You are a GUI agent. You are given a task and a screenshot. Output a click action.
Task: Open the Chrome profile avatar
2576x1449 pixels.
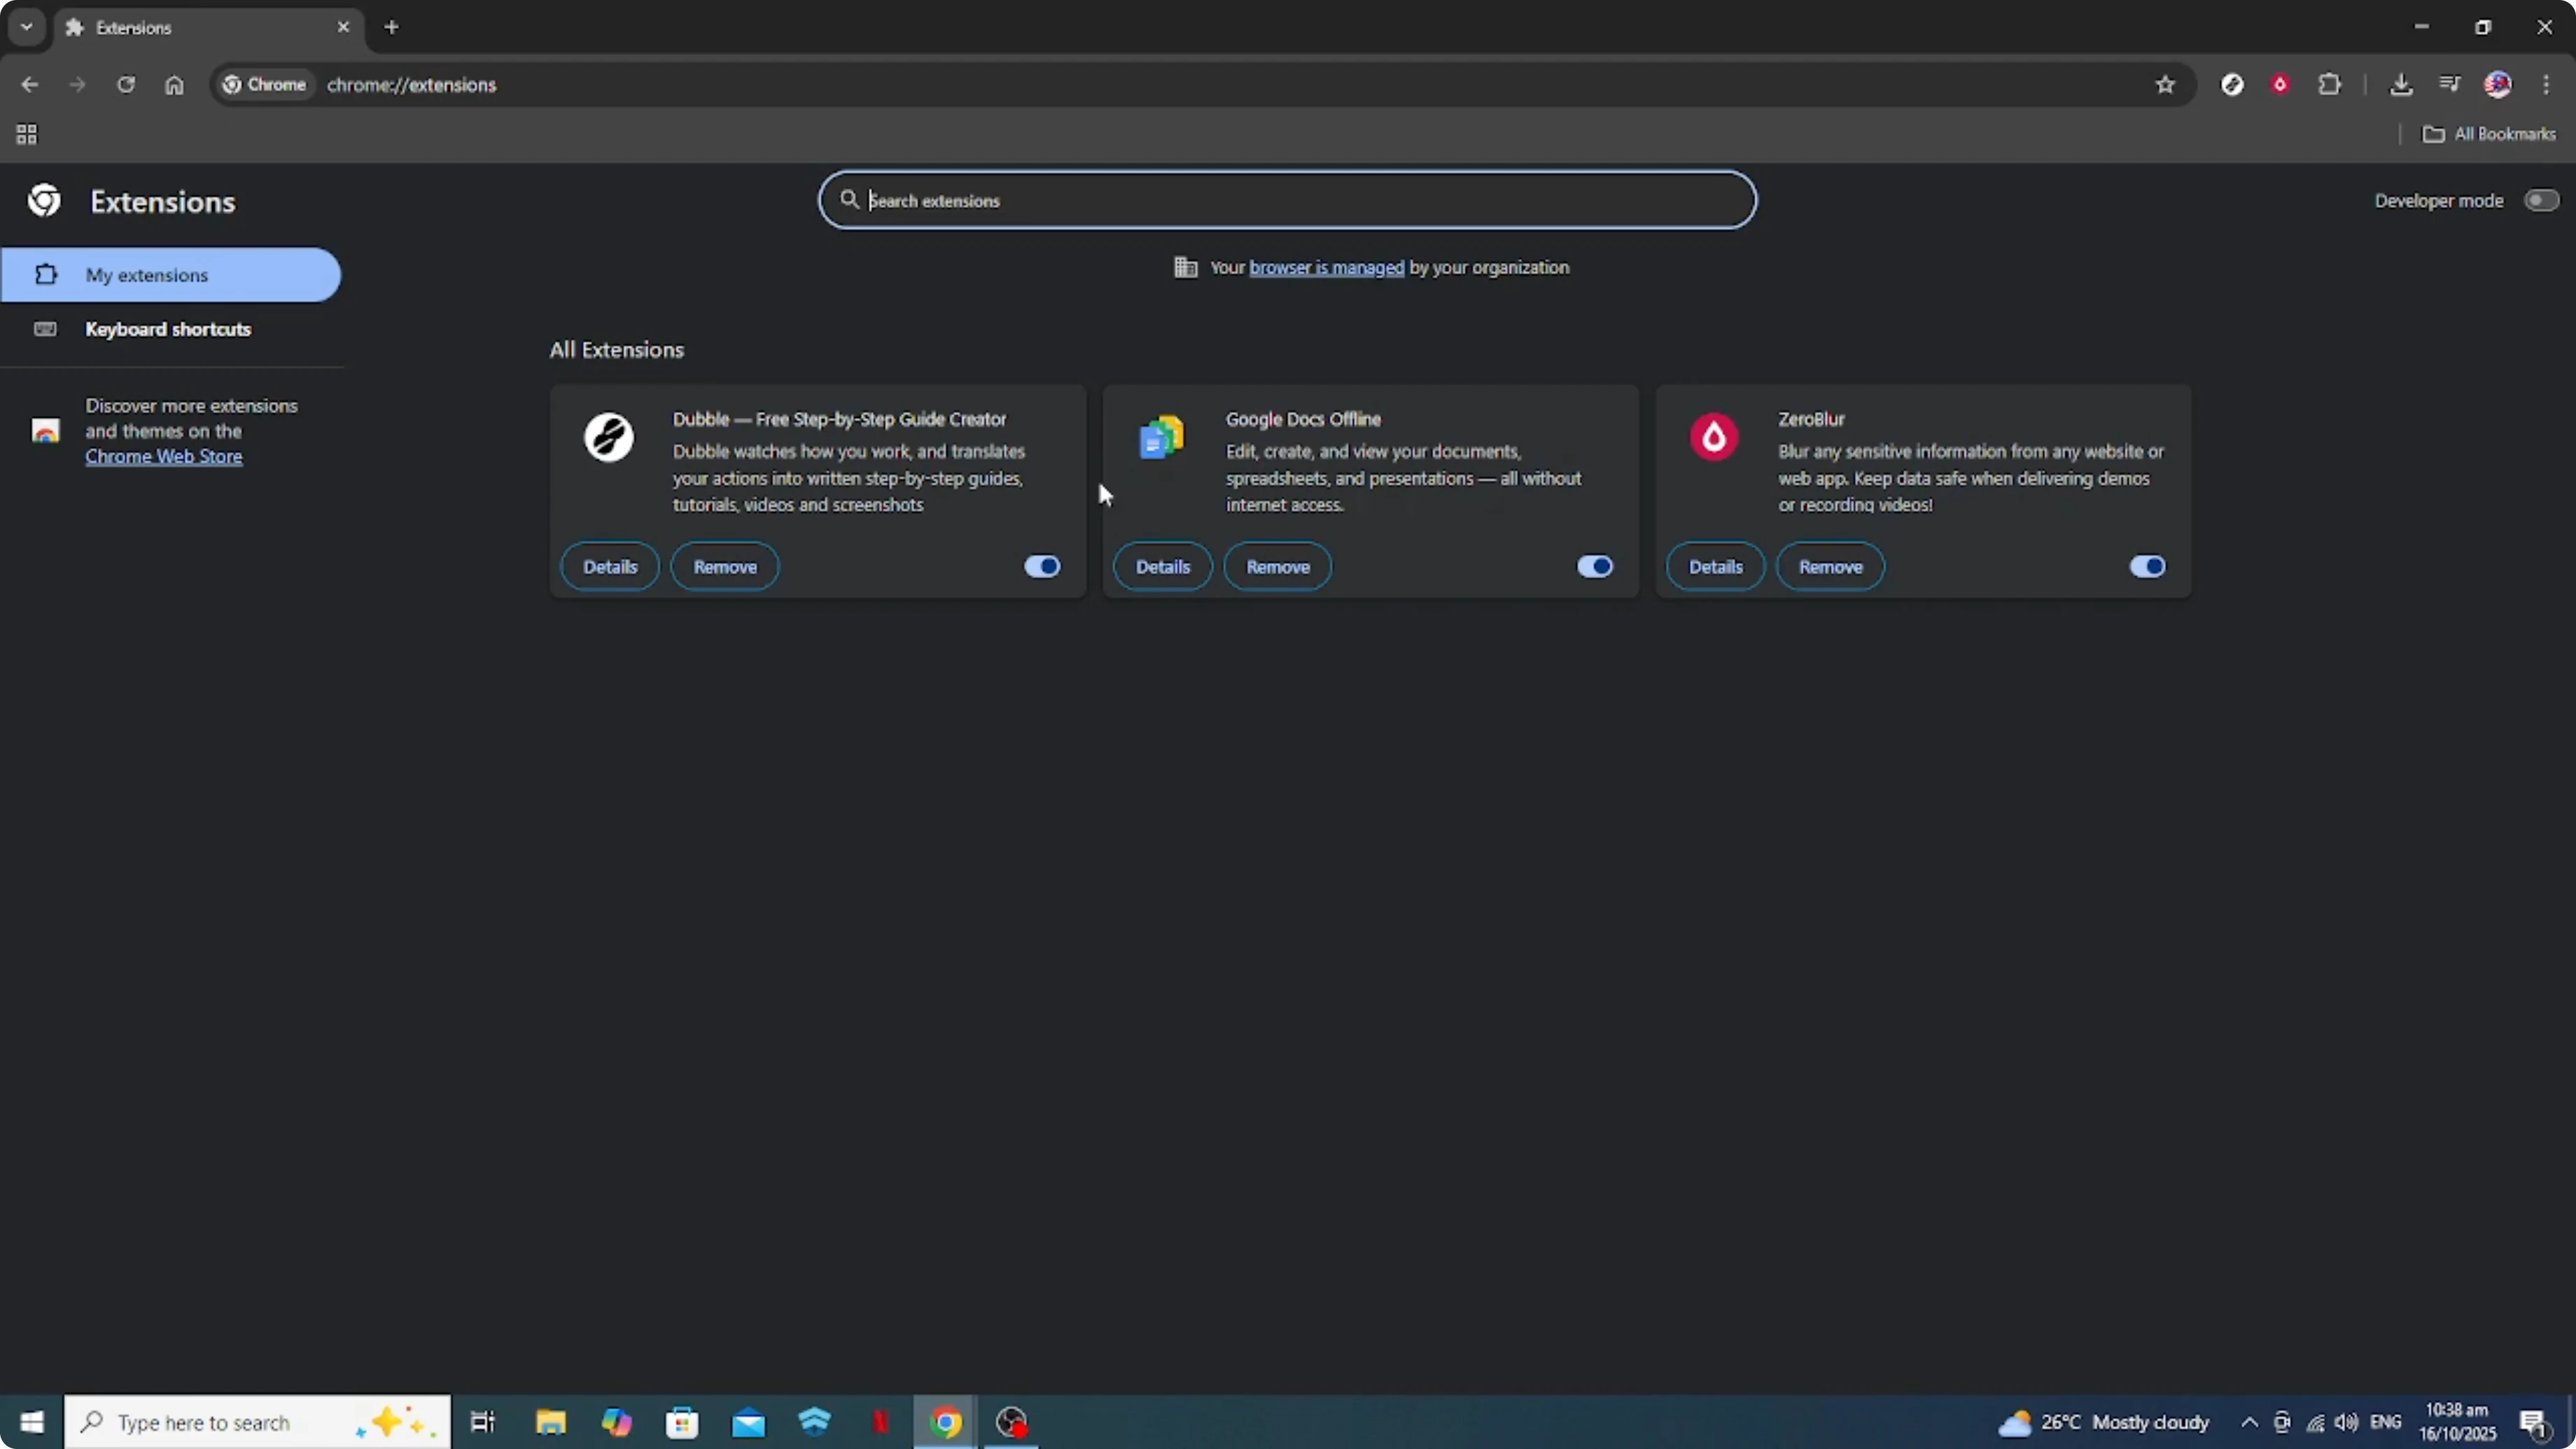click(x=2499, y=85)
